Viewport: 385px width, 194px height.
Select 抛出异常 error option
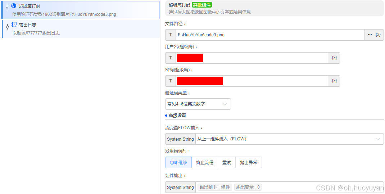coord(249,162)
